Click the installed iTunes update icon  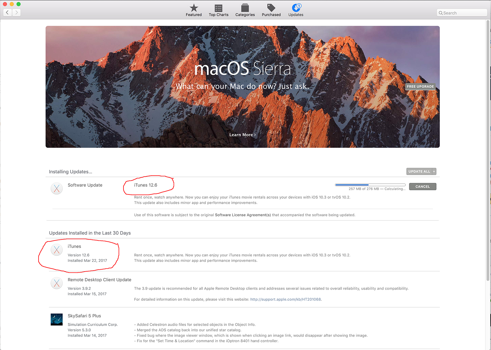coord(57,250)
